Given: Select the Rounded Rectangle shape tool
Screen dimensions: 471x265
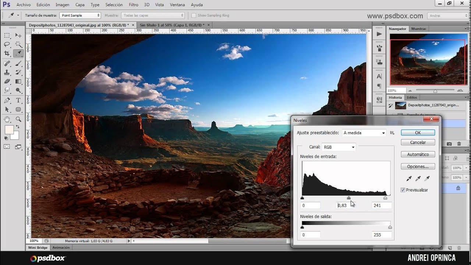Looking at the screenshot, I should point(18,109).
